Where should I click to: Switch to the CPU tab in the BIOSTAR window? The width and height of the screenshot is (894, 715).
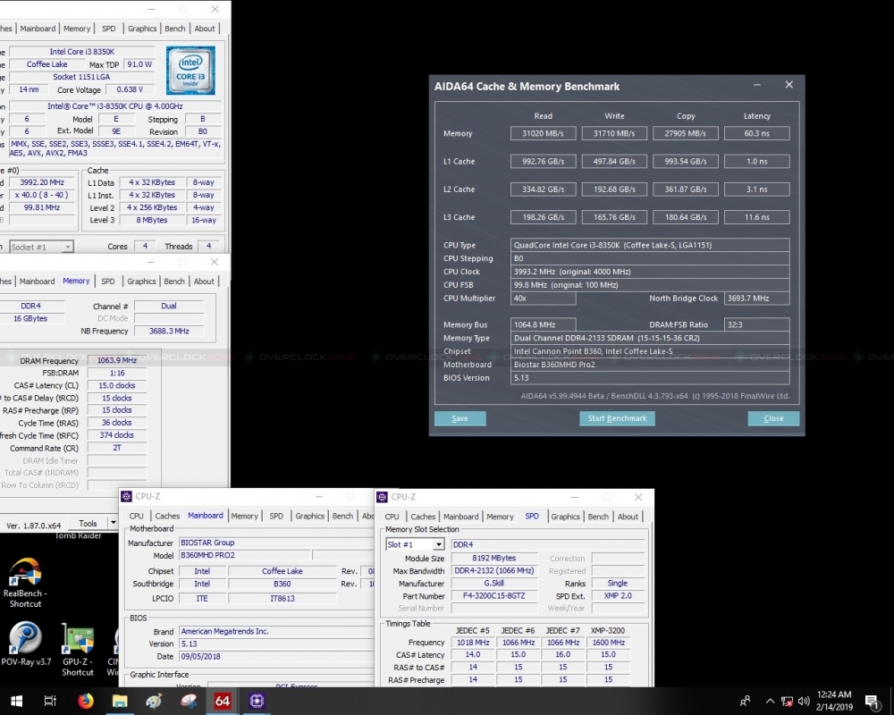pos(137,516)
